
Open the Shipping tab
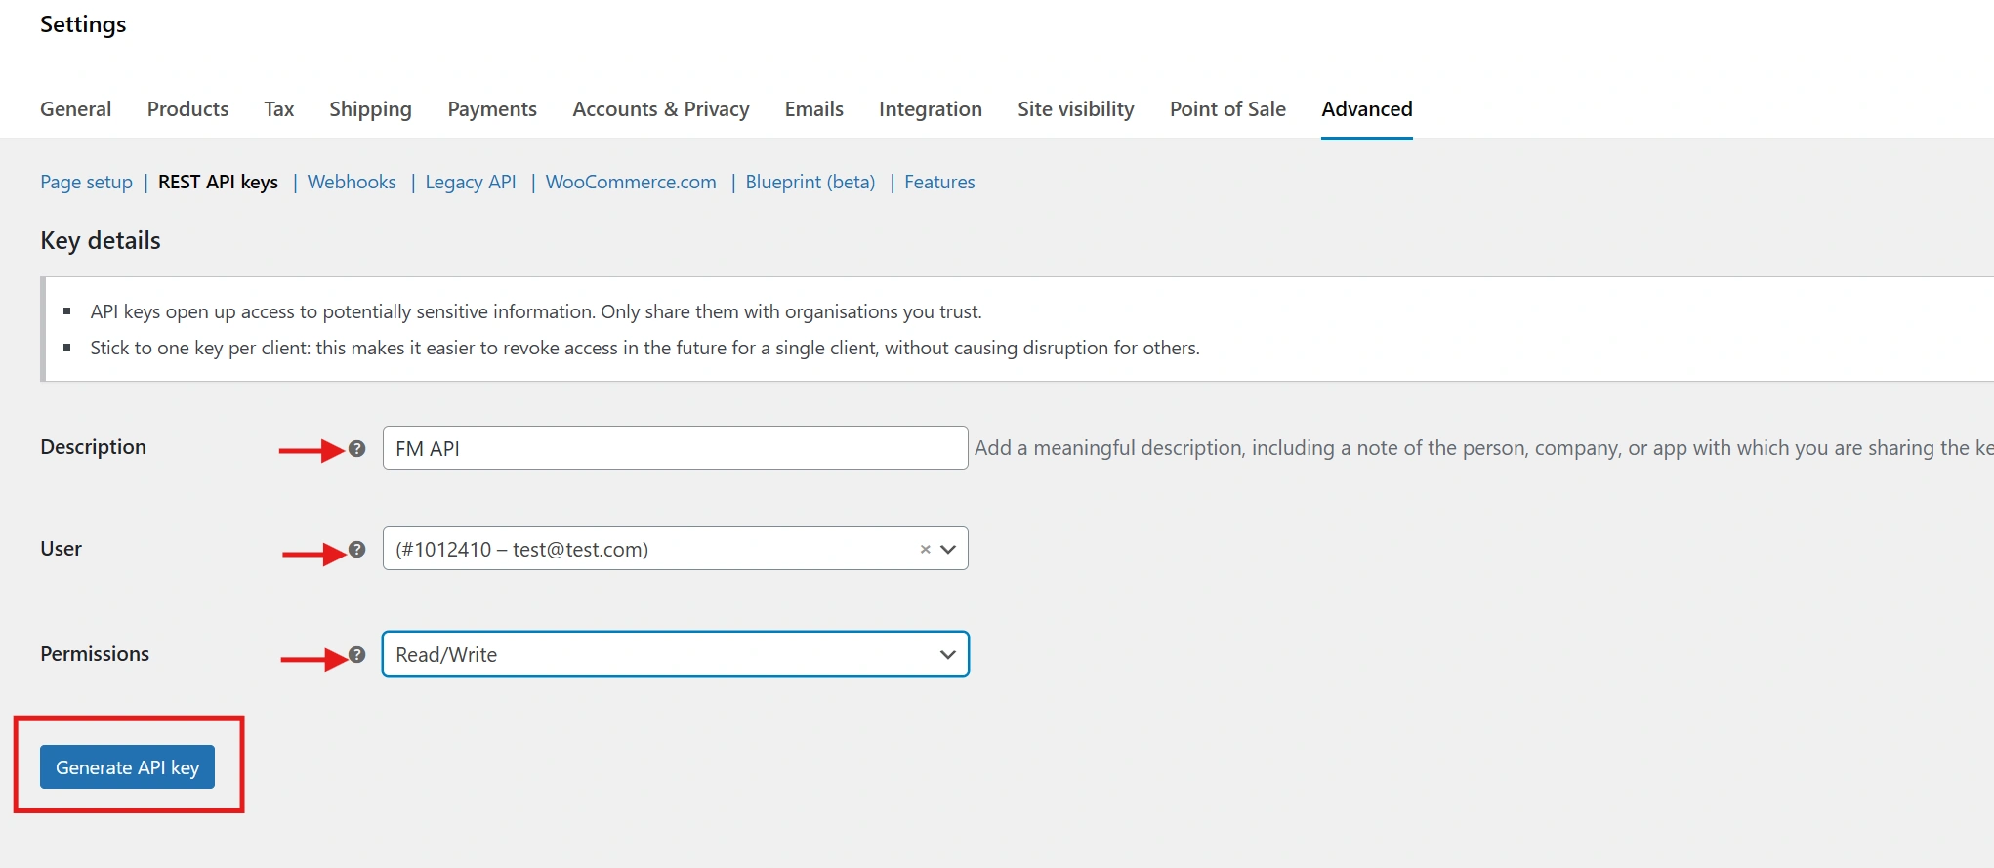coord(370,109)
